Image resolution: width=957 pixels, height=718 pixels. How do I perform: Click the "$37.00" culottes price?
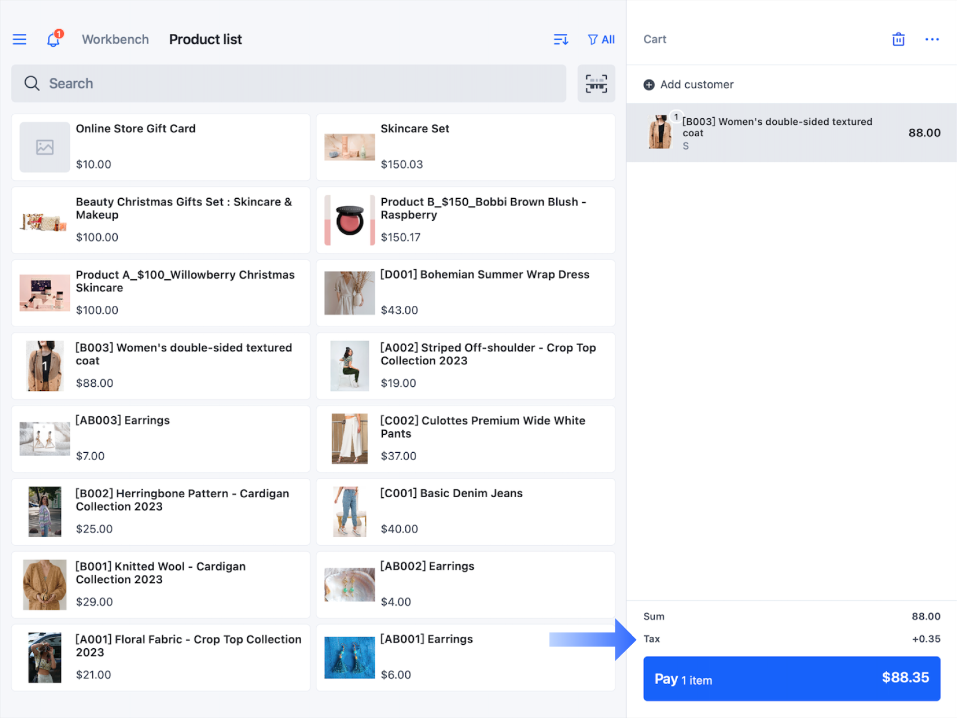[399, 456]
